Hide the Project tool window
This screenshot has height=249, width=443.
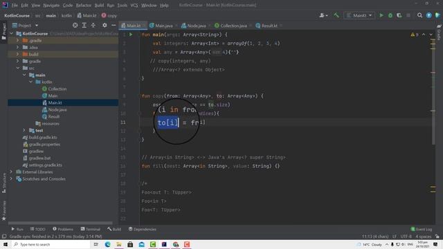point(114,26)
